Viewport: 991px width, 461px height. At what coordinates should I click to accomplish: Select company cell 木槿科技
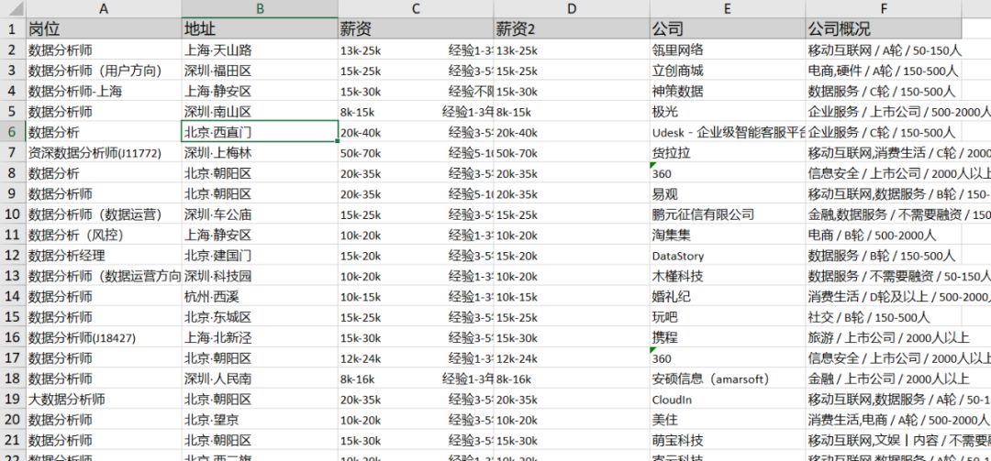[728, 276]
